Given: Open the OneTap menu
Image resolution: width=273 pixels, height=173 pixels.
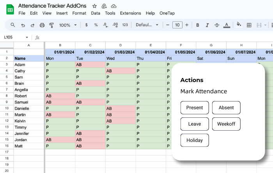Looking at the screenshot, I should point(167,13).
